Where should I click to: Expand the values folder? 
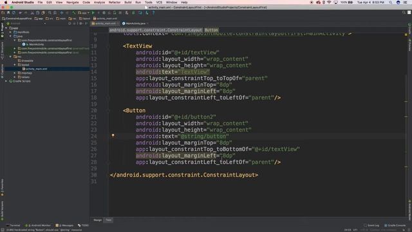coord(15,77)
